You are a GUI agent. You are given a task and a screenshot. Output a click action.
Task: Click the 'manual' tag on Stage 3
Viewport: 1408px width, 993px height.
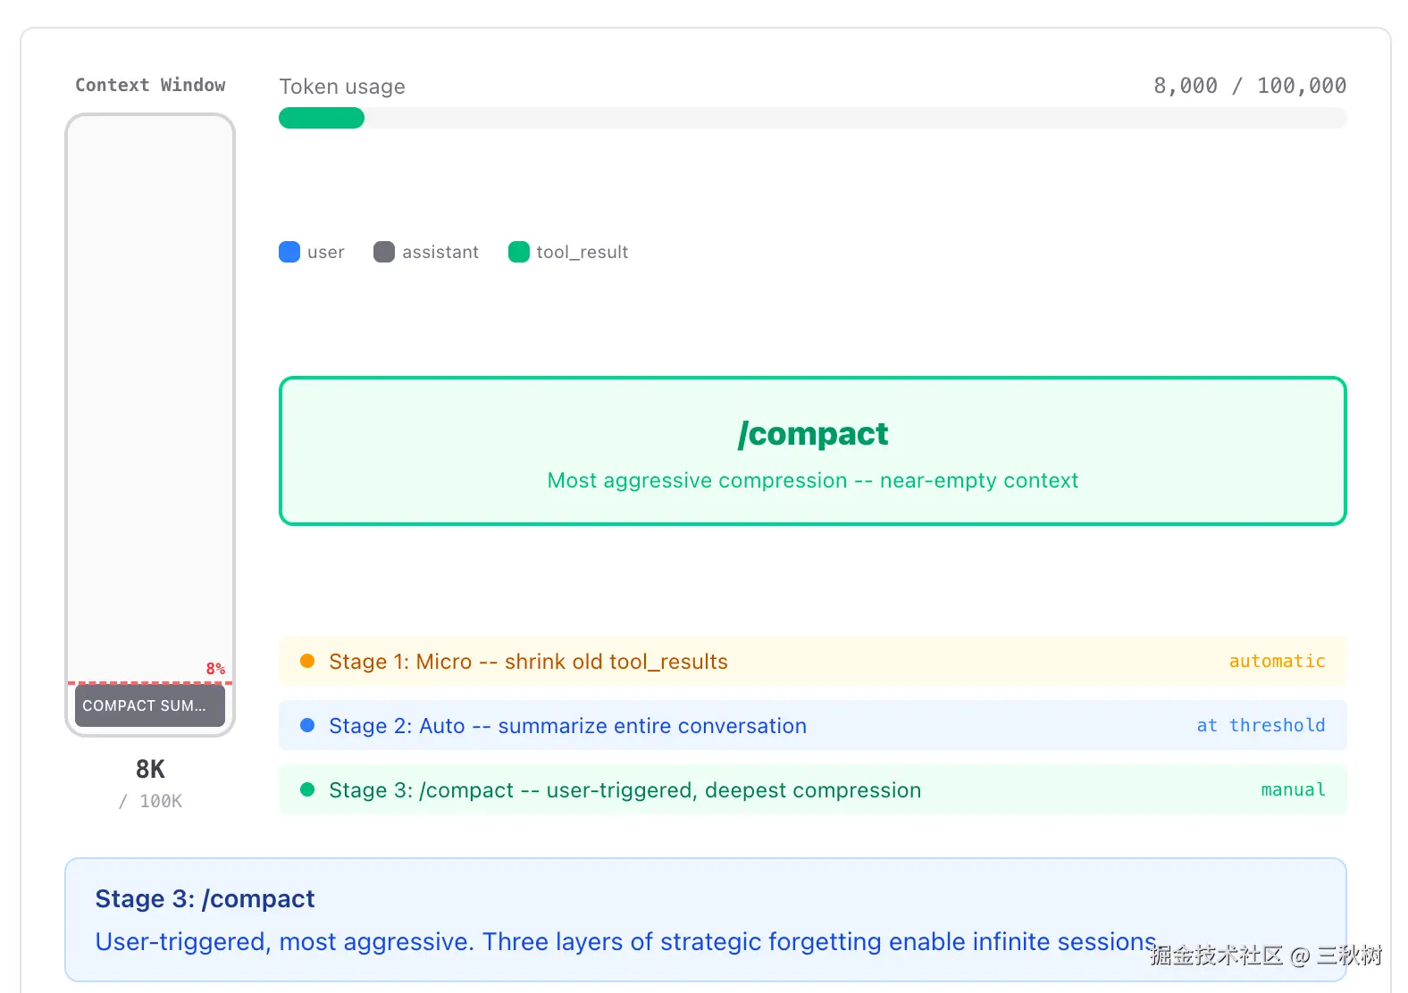coord(1293,789)
